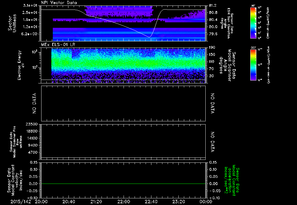Click the green Model Constant acceleration label
Viewport: 297px width, 205px height.
click(232, 180)
